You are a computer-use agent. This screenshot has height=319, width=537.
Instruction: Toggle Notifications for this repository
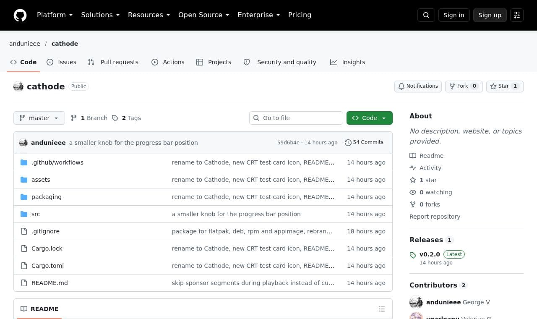(418, 86)
